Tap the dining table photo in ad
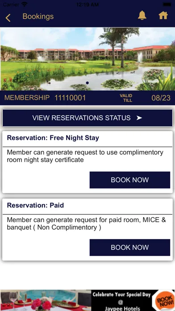175x311 pixels. pyautogui.click(x=46, y=300)
